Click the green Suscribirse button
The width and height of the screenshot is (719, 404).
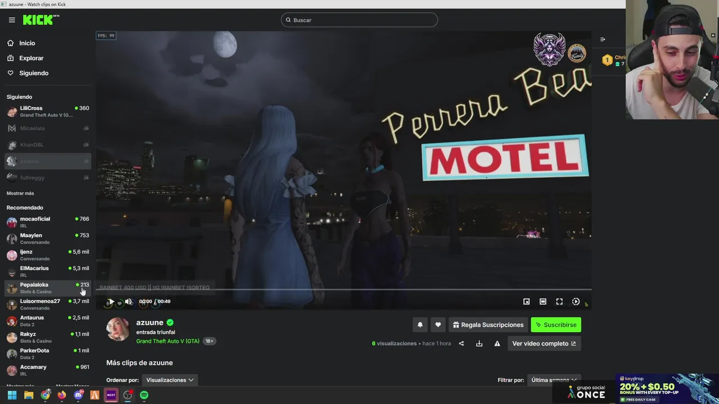(x=556, y=325)
